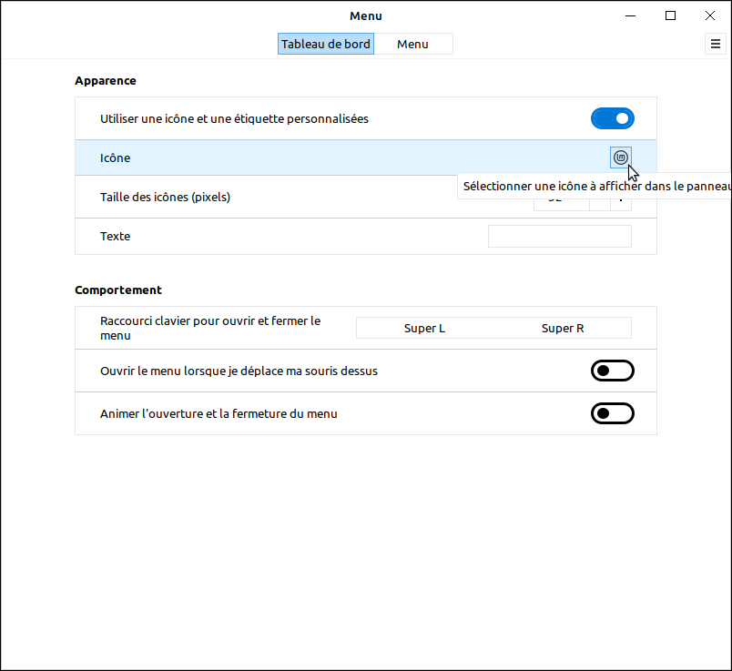Disable custom icon and label toggle

[612, 118]
